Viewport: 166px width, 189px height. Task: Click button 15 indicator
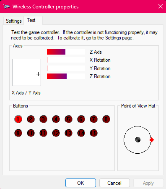point(93,133)
